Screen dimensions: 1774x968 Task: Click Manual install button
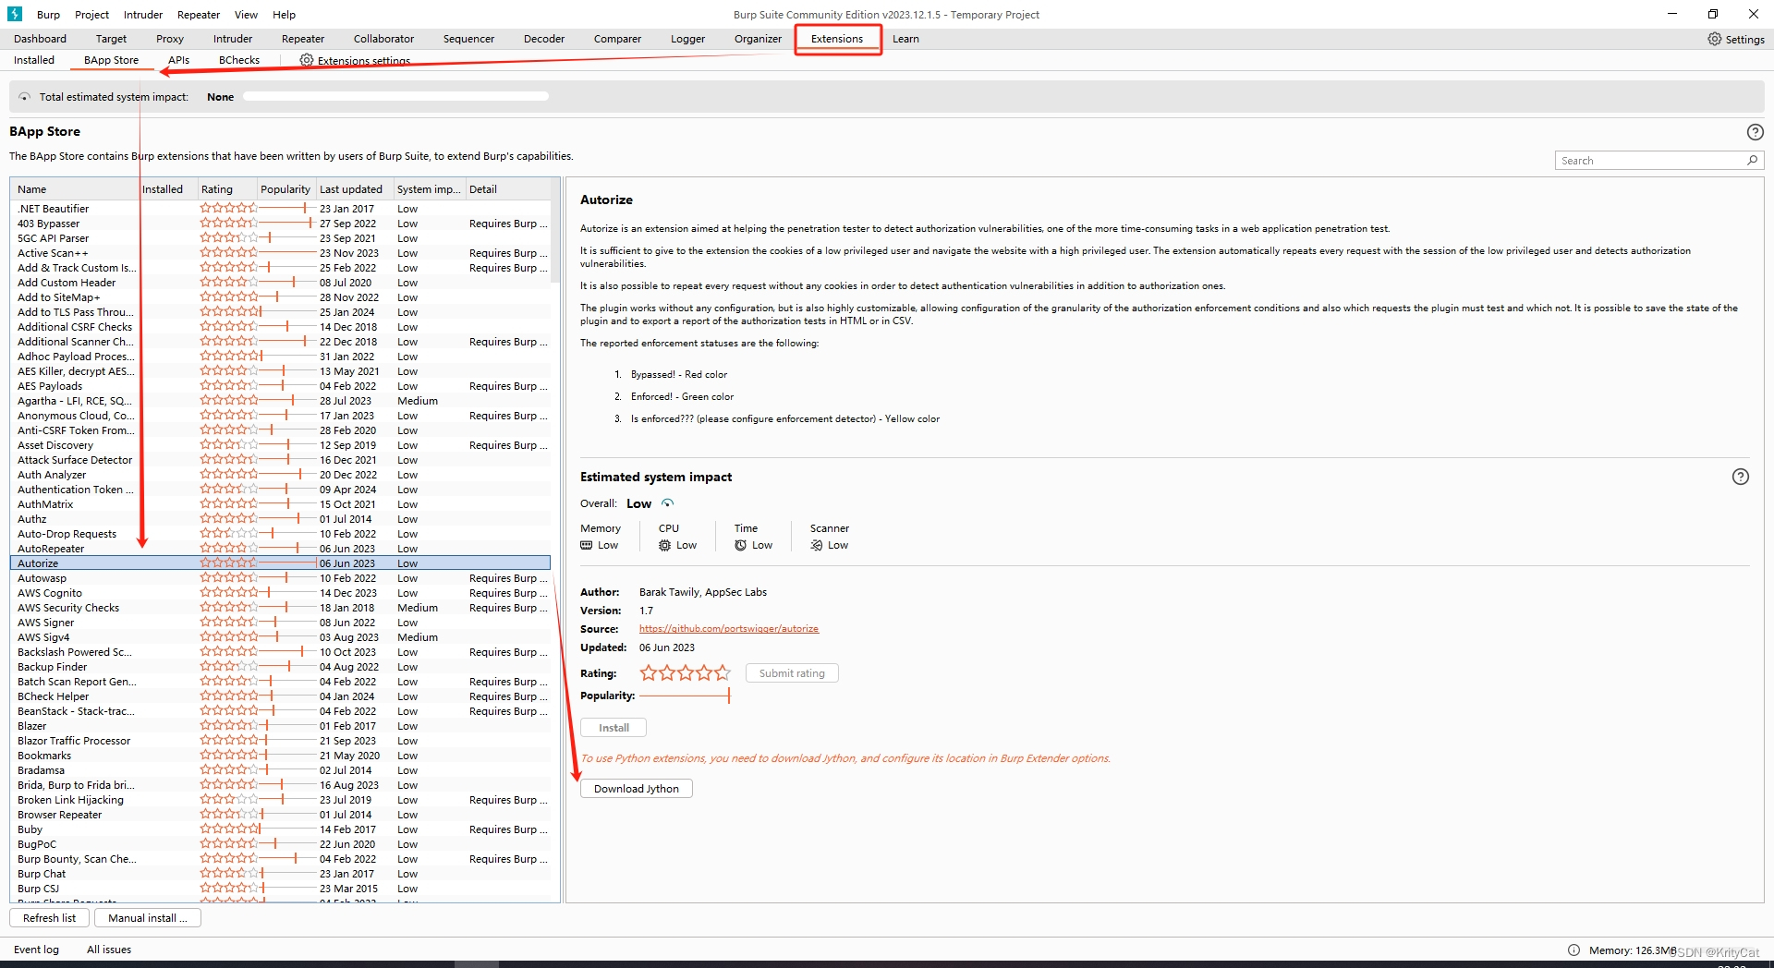[x=147, y=918]
